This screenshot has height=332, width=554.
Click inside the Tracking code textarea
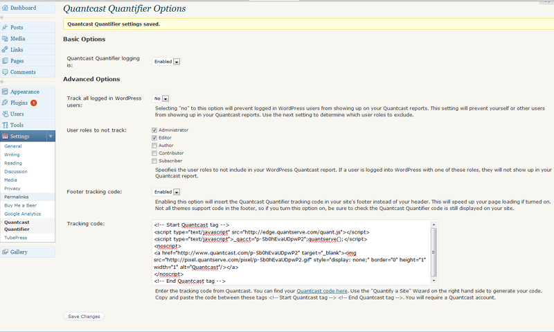pos(292,252)
